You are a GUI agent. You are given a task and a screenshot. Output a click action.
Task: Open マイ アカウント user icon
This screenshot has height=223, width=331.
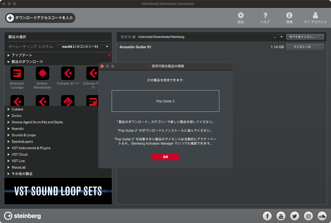point(315,15)
